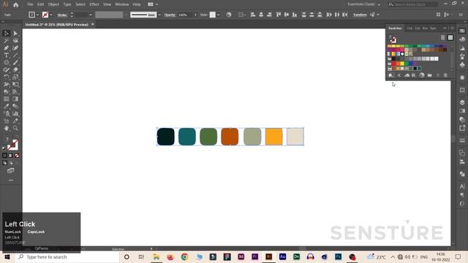Open the Window menu
This screenshot has height=263, width=468.
tap(122, 4)
